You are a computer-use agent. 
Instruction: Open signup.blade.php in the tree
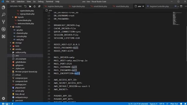[27, 14]
